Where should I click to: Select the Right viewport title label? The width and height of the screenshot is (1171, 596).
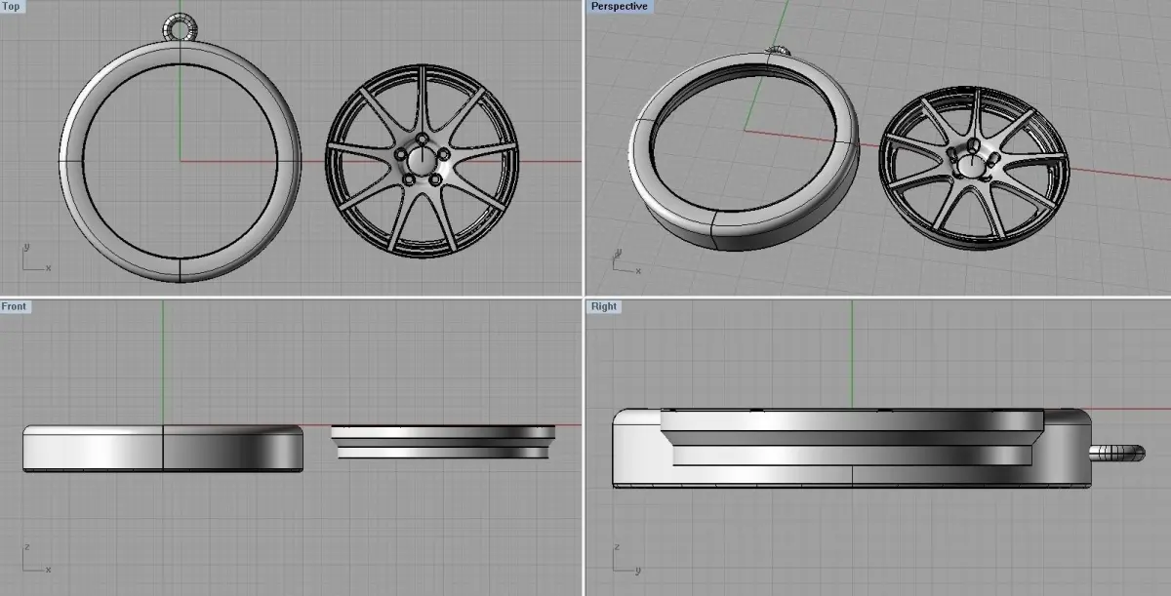coord(604,306)
